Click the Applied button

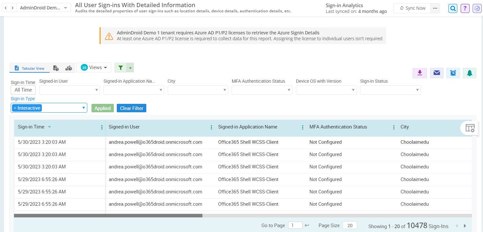pyautogui.click(x=103, y=108)
